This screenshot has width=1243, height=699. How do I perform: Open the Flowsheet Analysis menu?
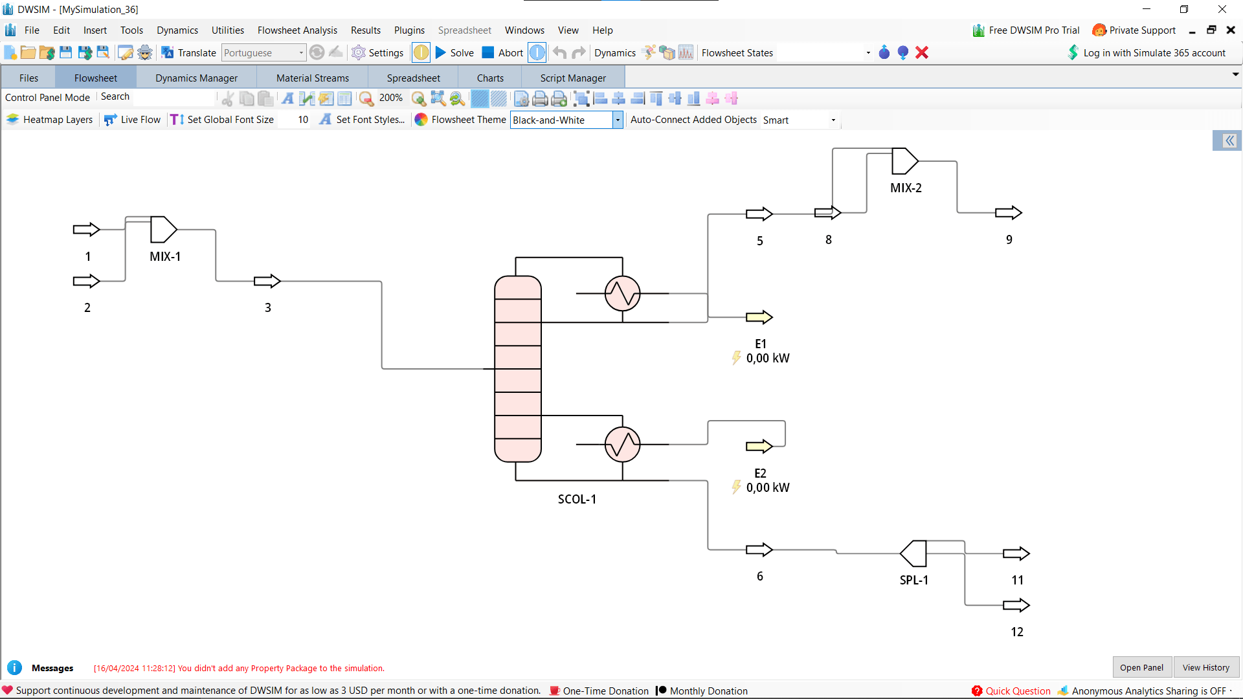click(x=297, y=30)
